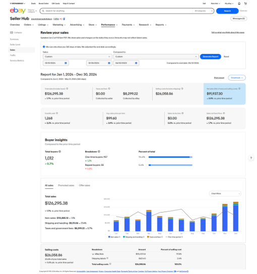Viewport: 257px width, 274px height.
Task: Open the Chart filters dropdown
Action: [225, 193]
